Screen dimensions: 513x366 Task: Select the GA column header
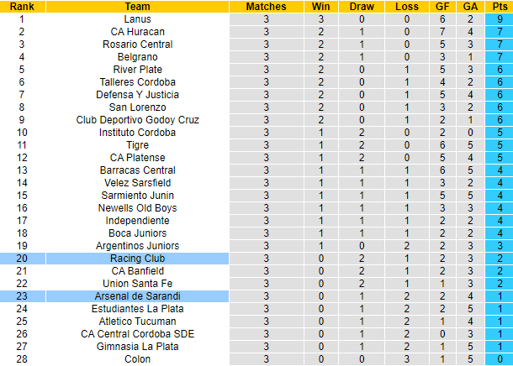(471, 6)
